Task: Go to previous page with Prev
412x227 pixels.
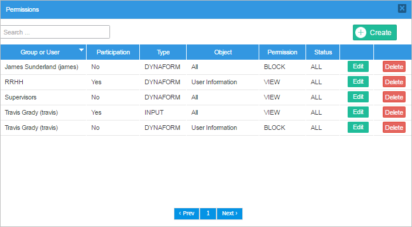Action: (x=187, y=214)
